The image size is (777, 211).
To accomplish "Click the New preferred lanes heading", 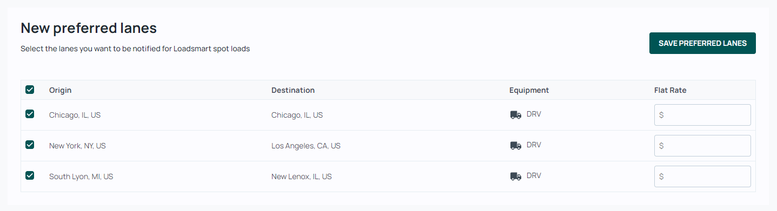I will pyautogui.click(x=89, y=28).
